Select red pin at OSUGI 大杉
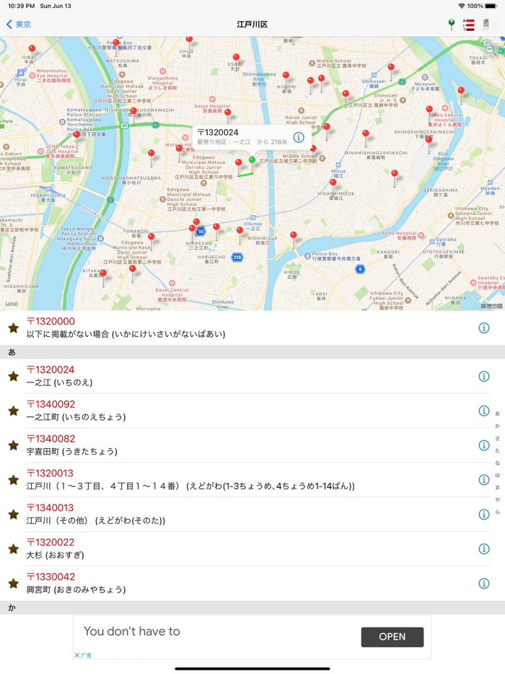 coord(236,58)
